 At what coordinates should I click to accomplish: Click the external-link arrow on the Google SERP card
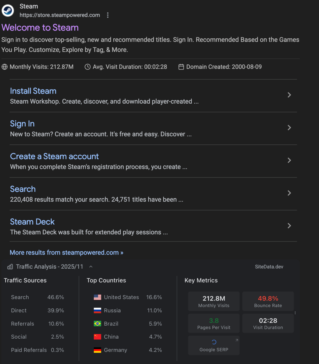(237, 340)
